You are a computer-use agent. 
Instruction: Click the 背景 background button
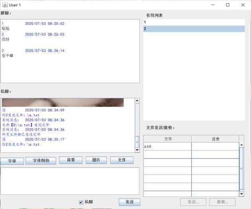click(71, 160)
